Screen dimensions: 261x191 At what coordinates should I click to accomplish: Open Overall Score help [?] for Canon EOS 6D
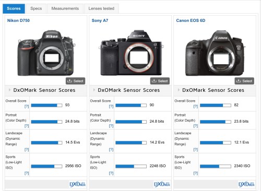click(196, 106)
